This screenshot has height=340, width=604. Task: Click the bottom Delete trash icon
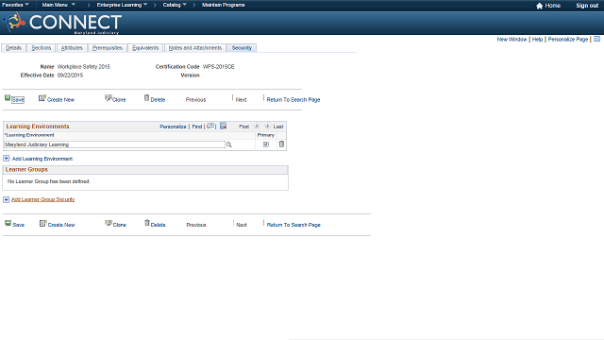tap(147, 223)
